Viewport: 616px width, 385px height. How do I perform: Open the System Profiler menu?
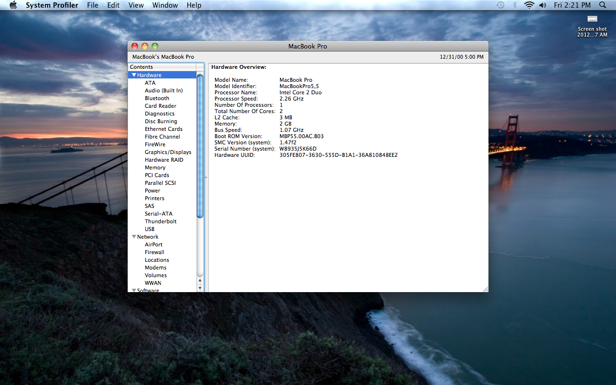pyautogui.click(x=52, y=5)
